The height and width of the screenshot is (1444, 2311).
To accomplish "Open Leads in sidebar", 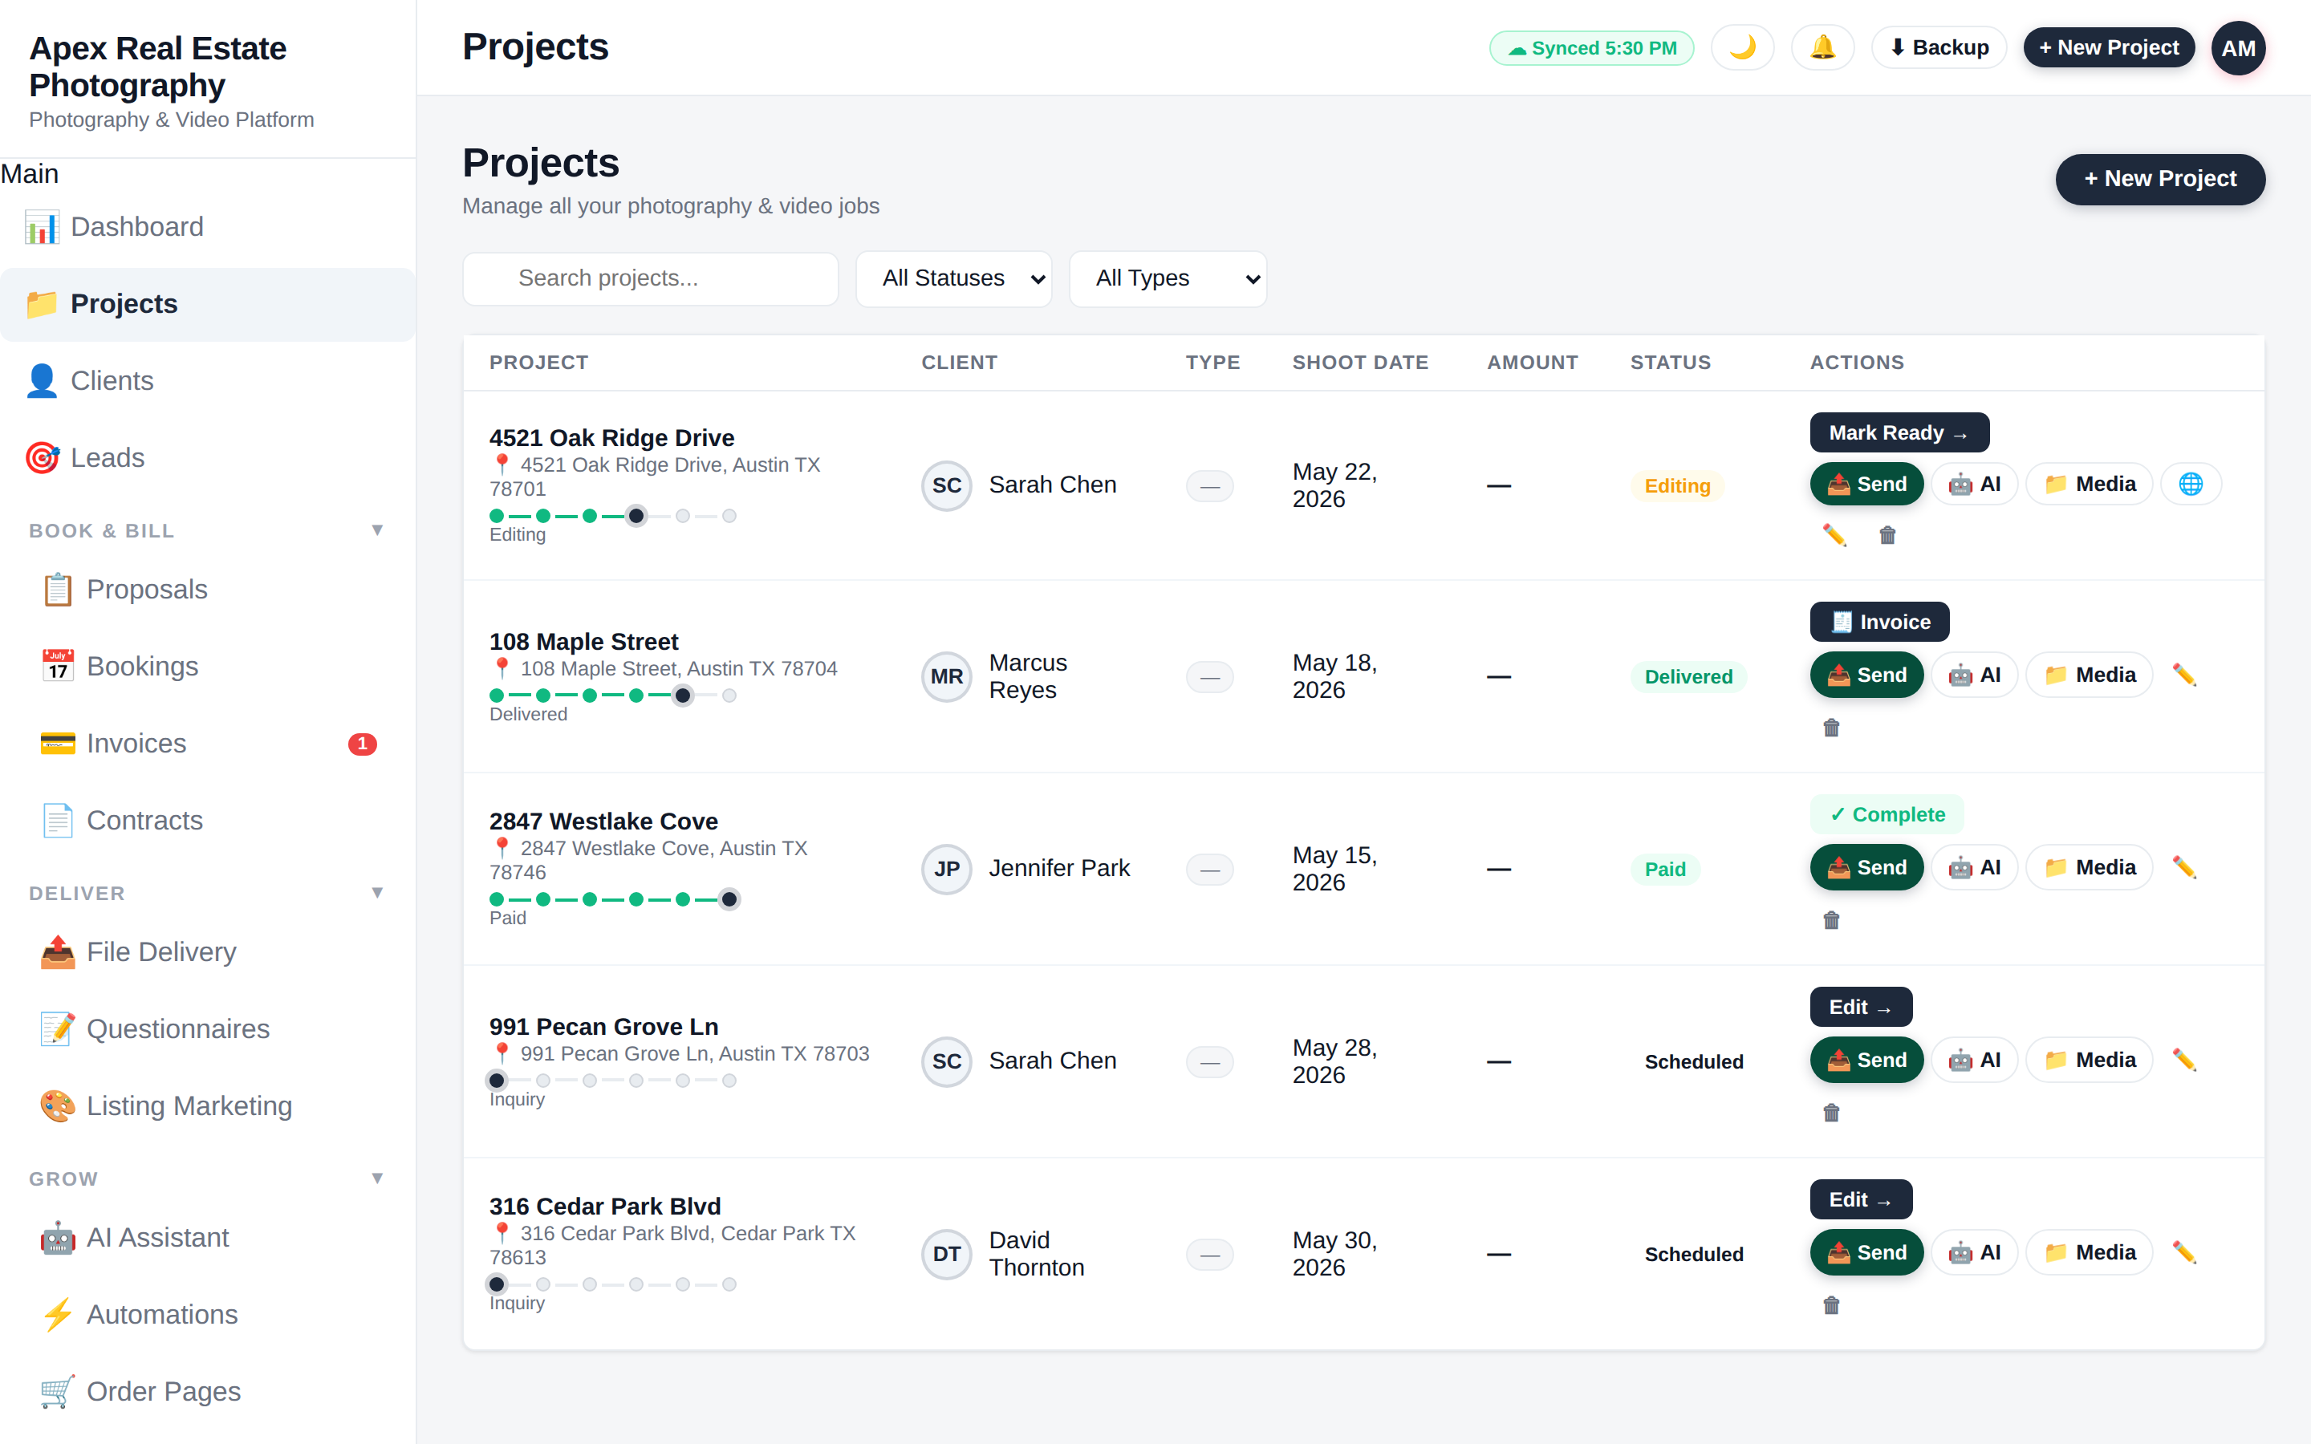I will (207, 458).
